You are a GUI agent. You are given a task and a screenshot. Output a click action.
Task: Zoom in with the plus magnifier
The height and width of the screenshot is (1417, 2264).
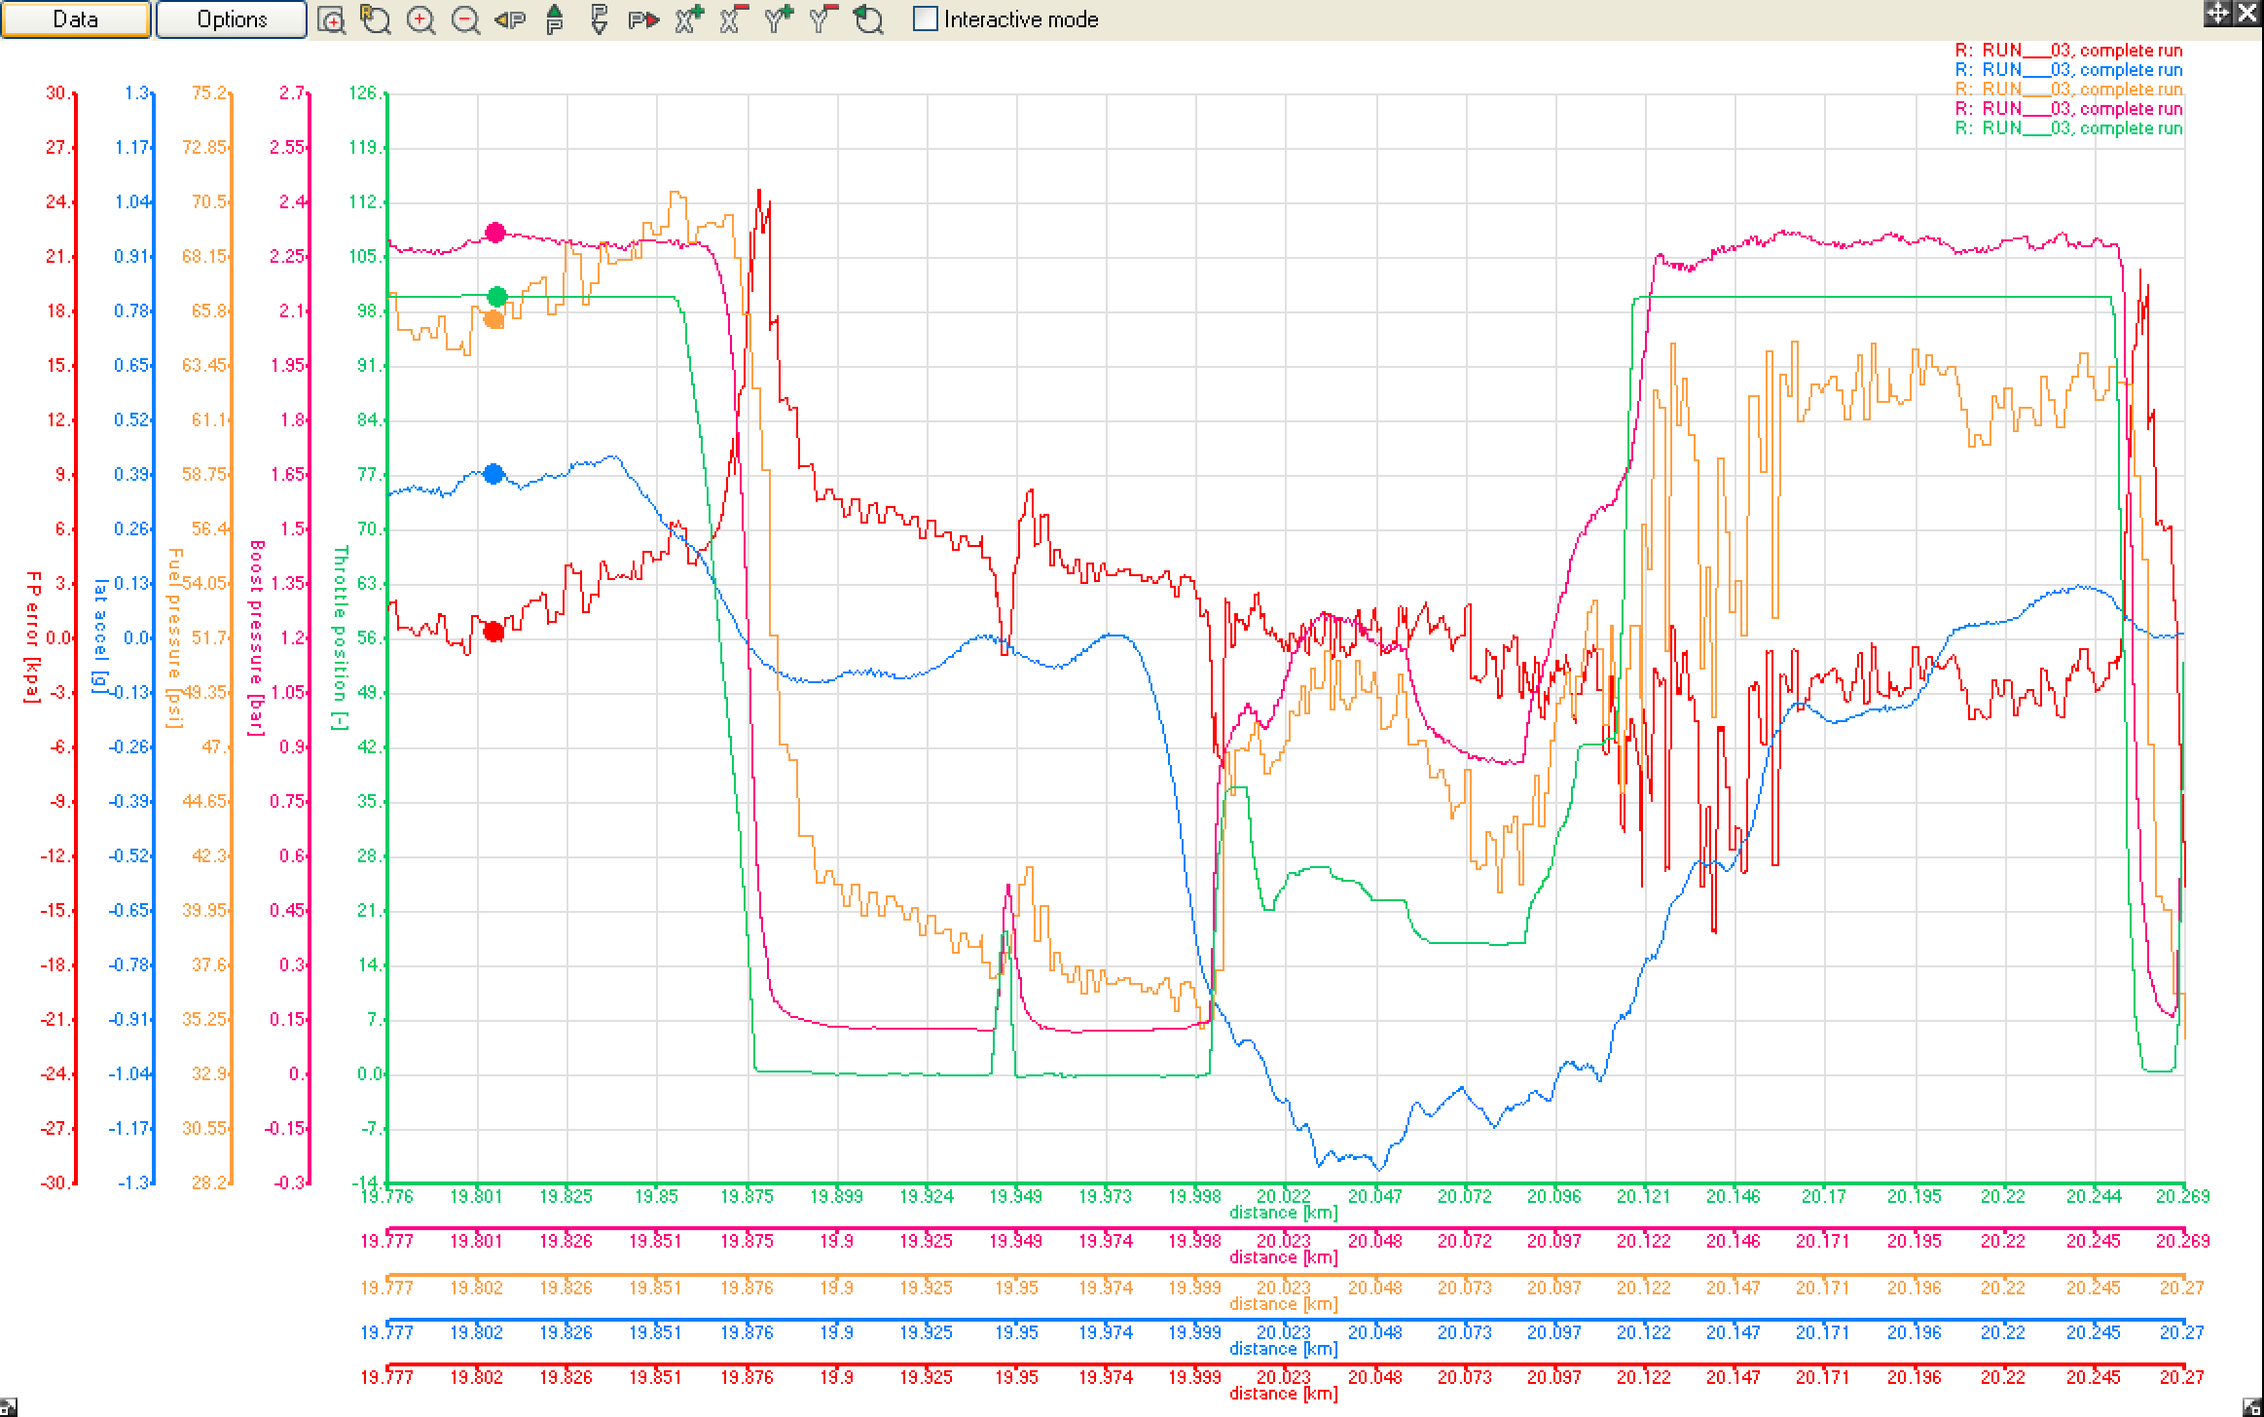pos(420,19)
